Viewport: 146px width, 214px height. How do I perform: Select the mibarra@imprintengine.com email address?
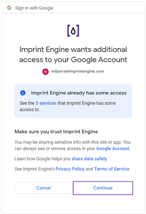coord(77,71)
